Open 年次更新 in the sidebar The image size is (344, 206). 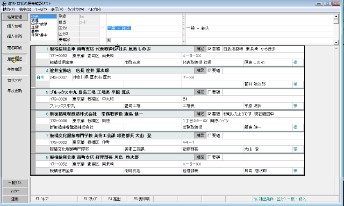pyautogui.click(x=15, y=91)
